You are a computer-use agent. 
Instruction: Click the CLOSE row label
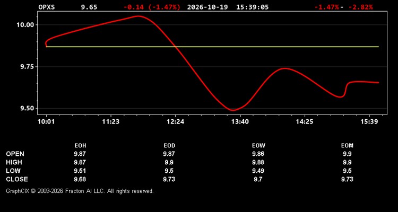tap(17, 179)
